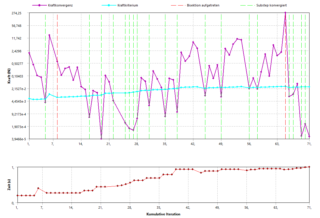Select the 'Substep konvergiert' legend text

tap(271, 6)
